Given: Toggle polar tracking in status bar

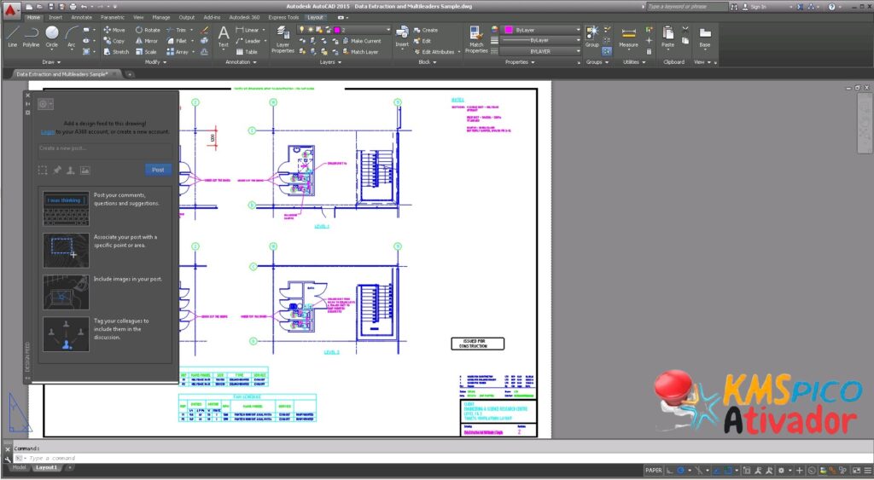Looking at the screenshot, I should (x=680, y=471).
